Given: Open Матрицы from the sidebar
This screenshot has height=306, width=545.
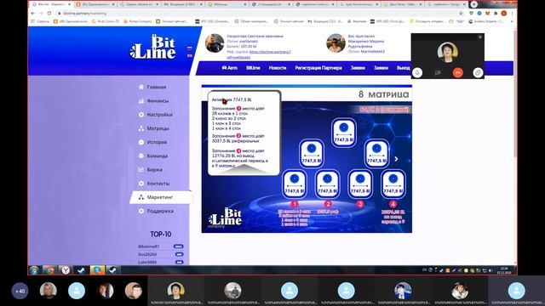Looking at the screenshot, I should 153,128.
